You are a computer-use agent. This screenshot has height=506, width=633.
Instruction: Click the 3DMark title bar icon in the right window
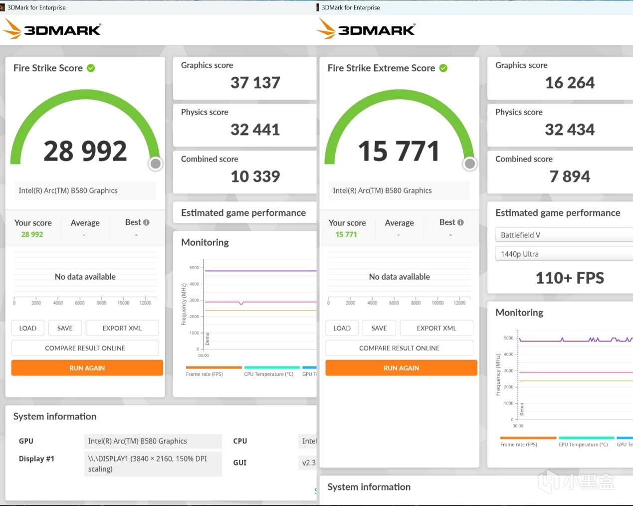(x=318, y=7)
